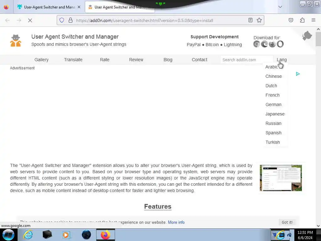Click the AdChoices triangle icon

(298, 74)
